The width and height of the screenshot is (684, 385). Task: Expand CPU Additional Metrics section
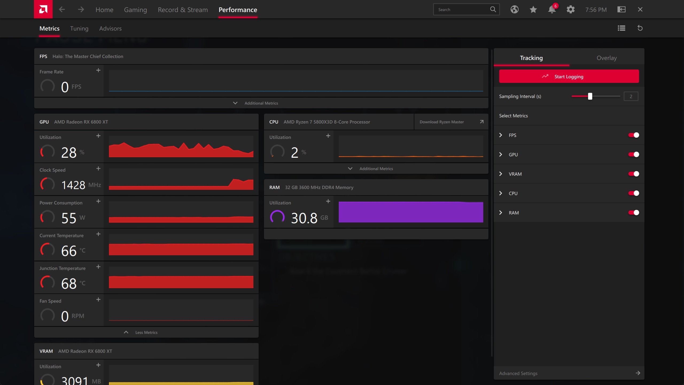(371, 169)
